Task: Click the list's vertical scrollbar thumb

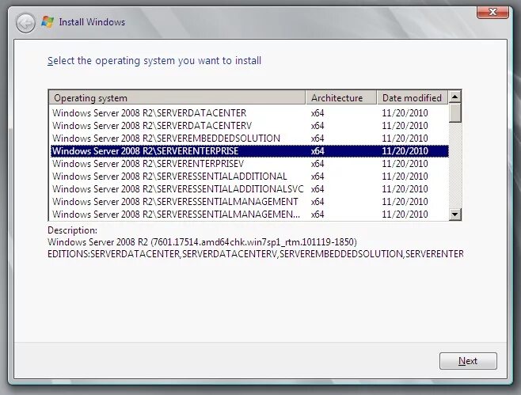Action: [x=454, y=112]
